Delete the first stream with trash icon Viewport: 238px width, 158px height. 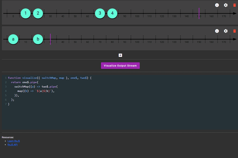(234, 5)
